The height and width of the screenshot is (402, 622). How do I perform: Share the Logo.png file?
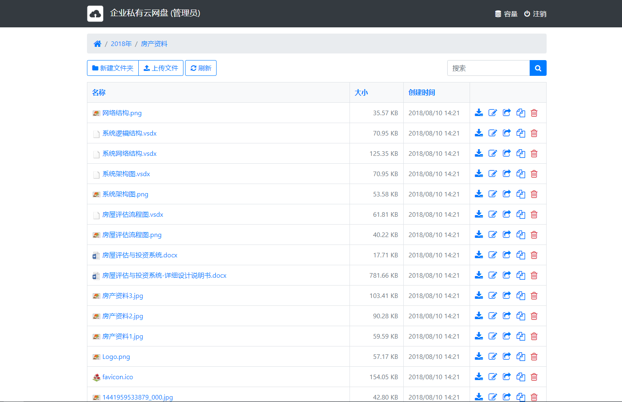506,356
